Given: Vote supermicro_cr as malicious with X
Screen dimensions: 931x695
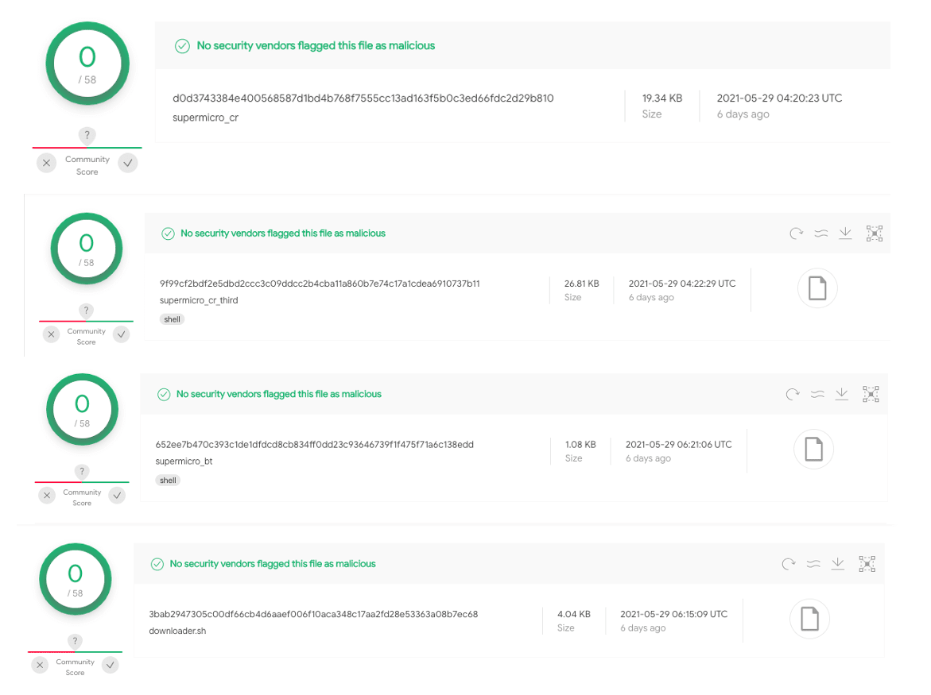Looking at the screenshot, I should [x=47, y=163].
